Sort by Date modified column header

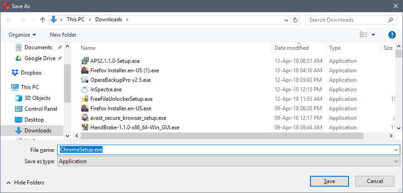(291, 48)
